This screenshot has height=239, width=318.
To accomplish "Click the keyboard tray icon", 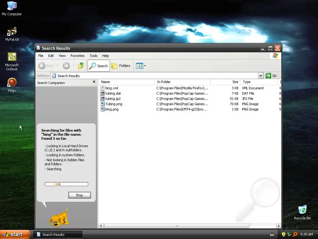I will click(272, 235).
